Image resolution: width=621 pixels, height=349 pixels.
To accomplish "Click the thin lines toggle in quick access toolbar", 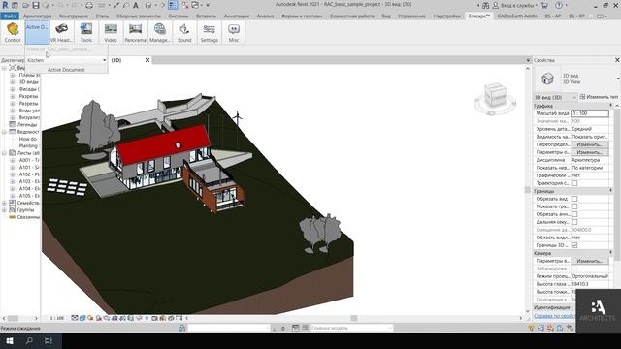I will (173, 5).
